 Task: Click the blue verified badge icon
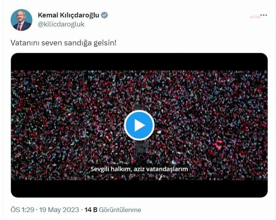point(104,15)
